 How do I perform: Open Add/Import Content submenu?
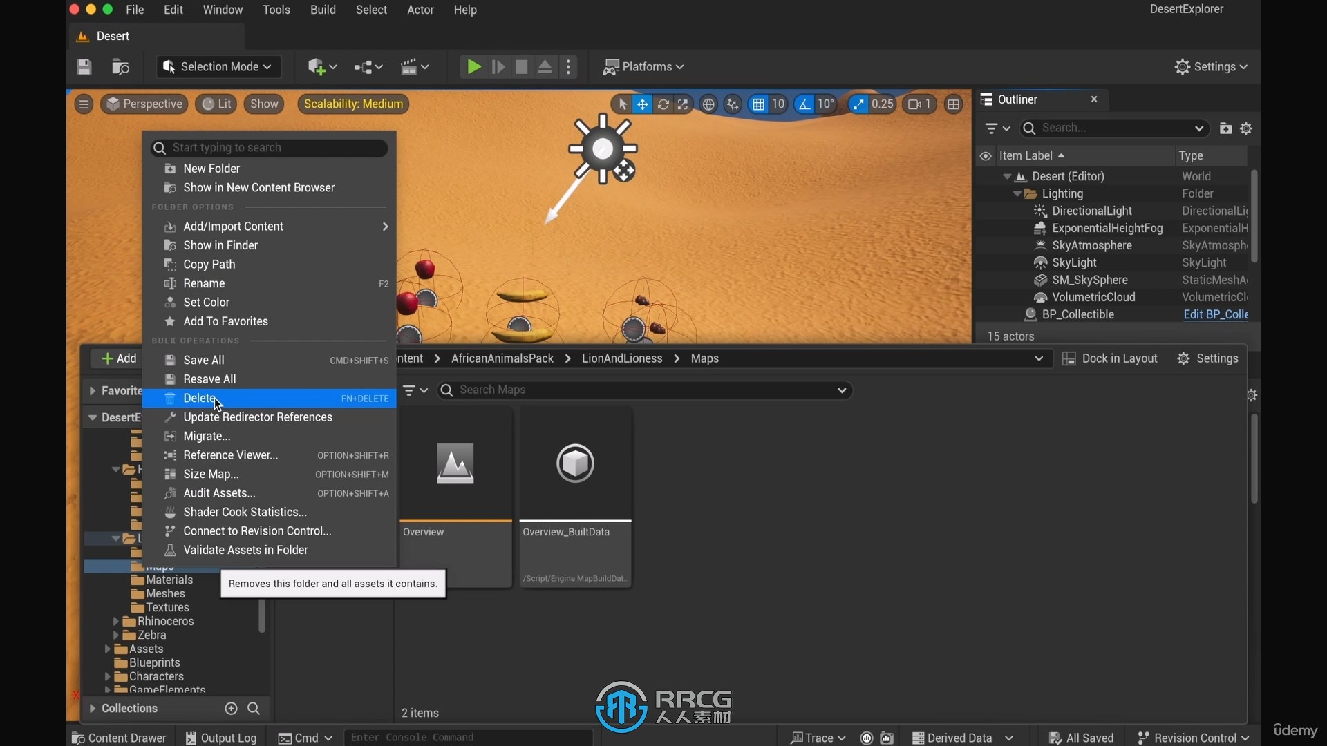click(269, 227)
